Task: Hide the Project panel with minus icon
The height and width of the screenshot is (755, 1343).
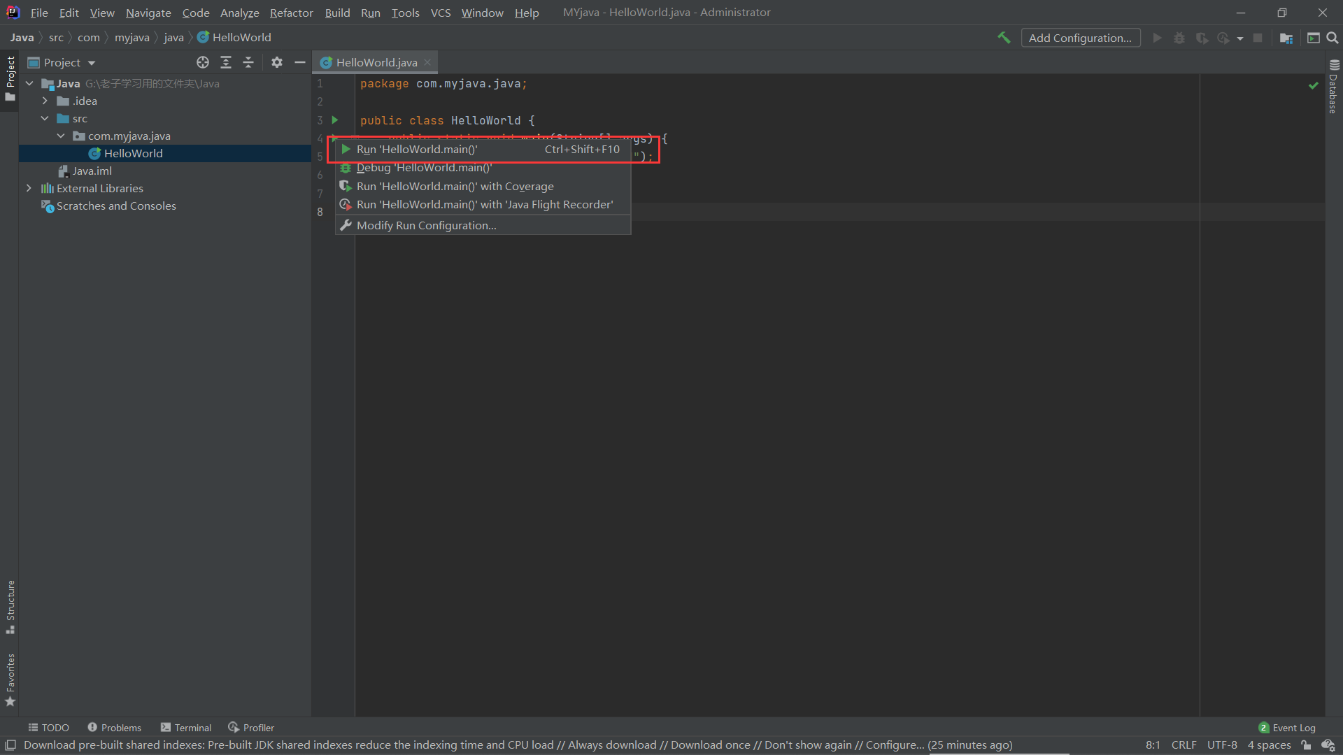Action: coord(300,62)
